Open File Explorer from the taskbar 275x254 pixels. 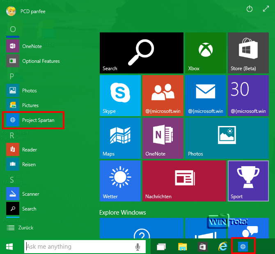tap(183, 247)
